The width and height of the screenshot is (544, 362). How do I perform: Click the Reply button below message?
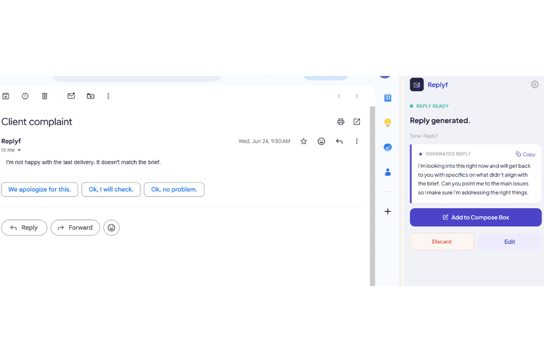point(24,228)
